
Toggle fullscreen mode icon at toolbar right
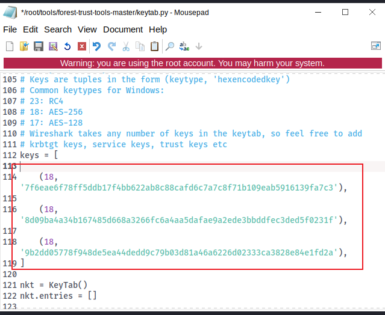(x=375, y=46)
